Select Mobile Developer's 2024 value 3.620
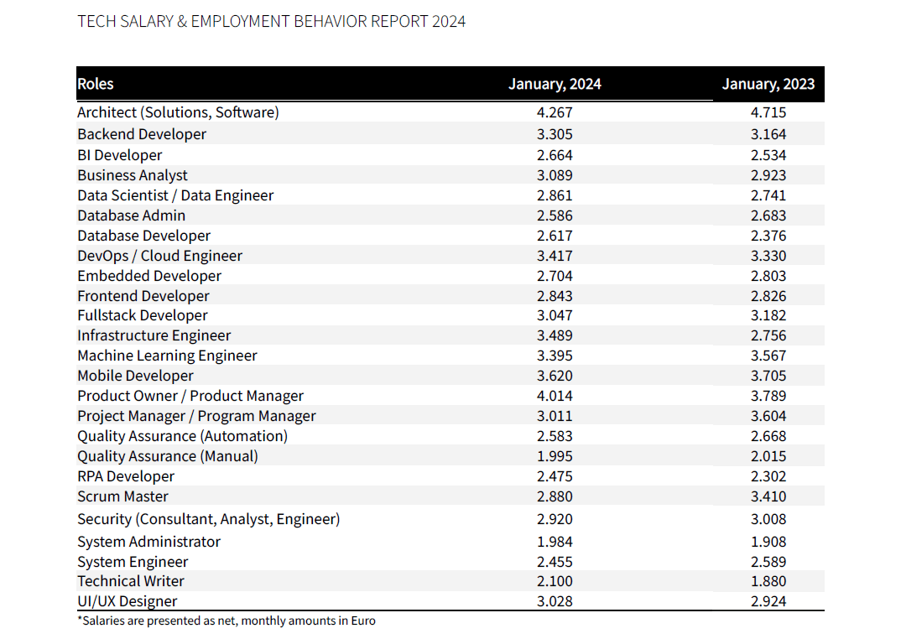 coord(555,377)
